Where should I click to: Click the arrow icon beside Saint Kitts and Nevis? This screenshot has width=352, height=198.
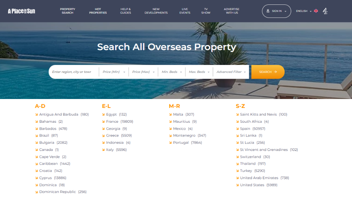pyautogui.click(x=237, y=114)
